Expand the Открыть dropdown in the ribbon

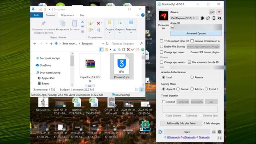(x=120, y=32)
